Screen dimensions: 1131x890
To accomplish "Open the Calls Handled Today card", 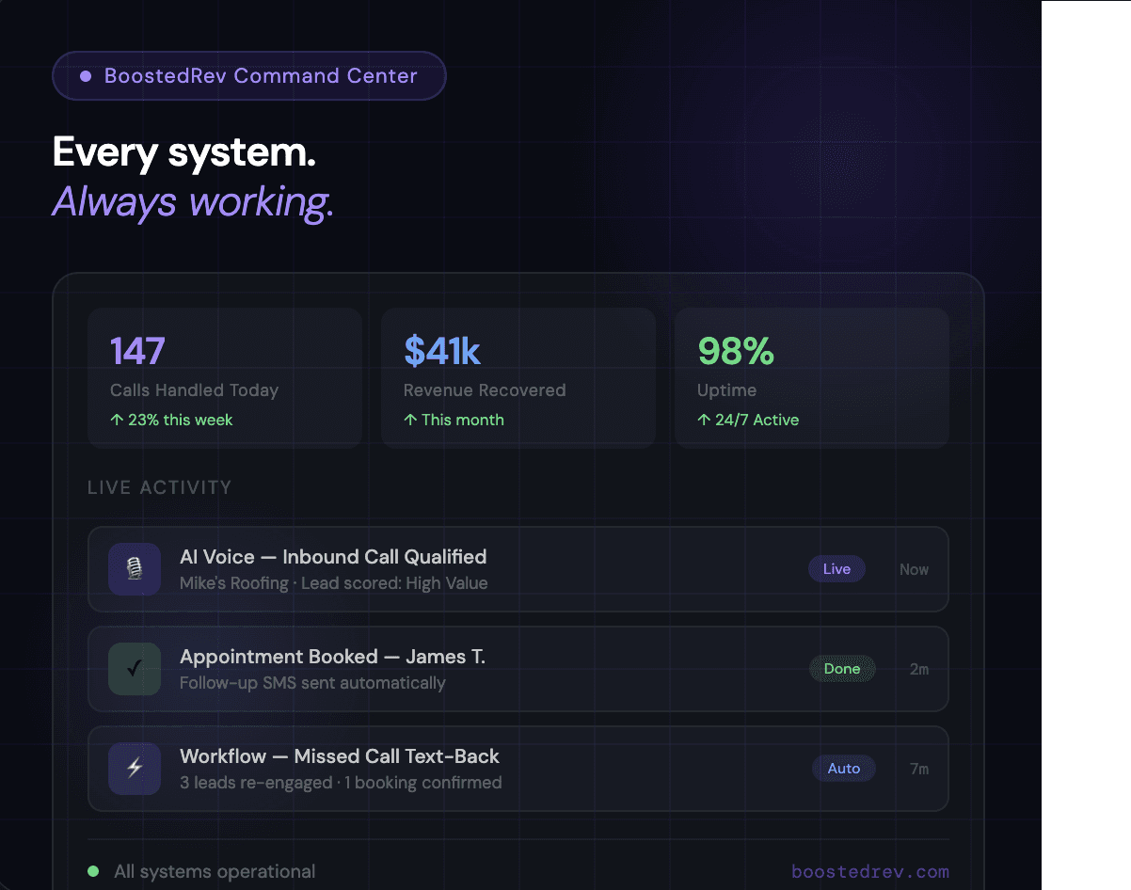I will click(225, 377).
